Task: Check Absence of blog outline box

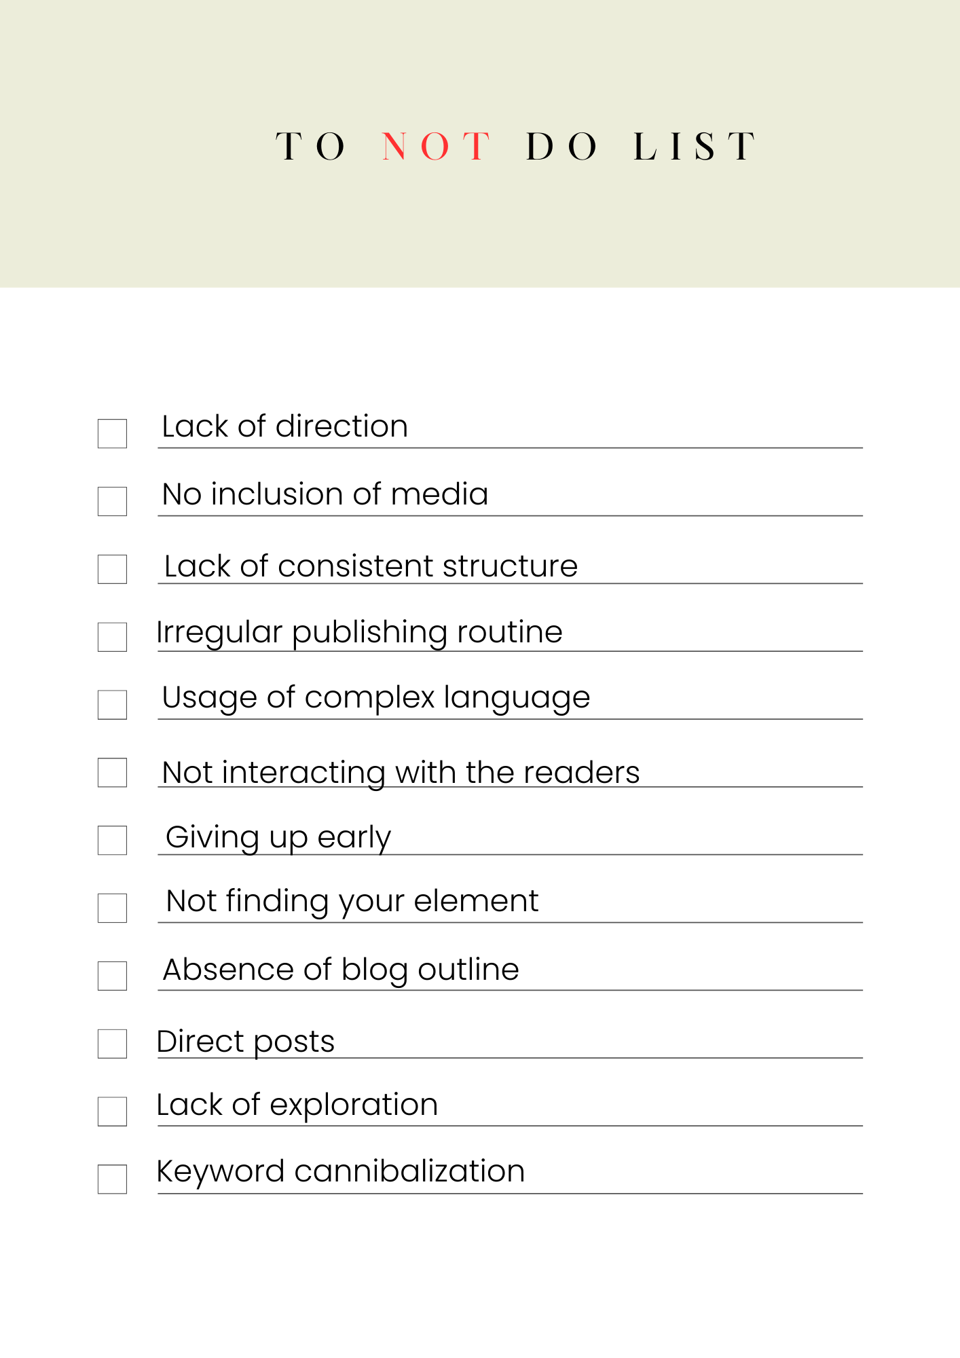Action: pos(112,976)
